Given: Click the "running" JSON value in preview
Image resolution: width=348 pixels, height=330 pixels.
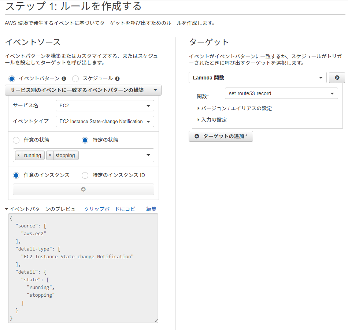Looking at the screenshot, I should (x=39, y=288).
